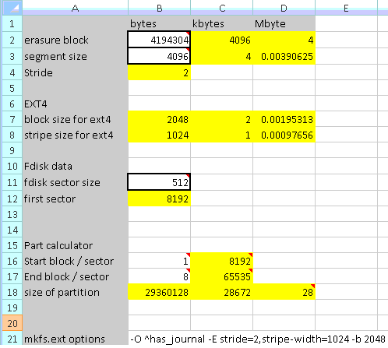The width and height of the screenshot is (388, 348).
Task: Click 'mkfs.ext options' label cell
Action: coord(75,339)
